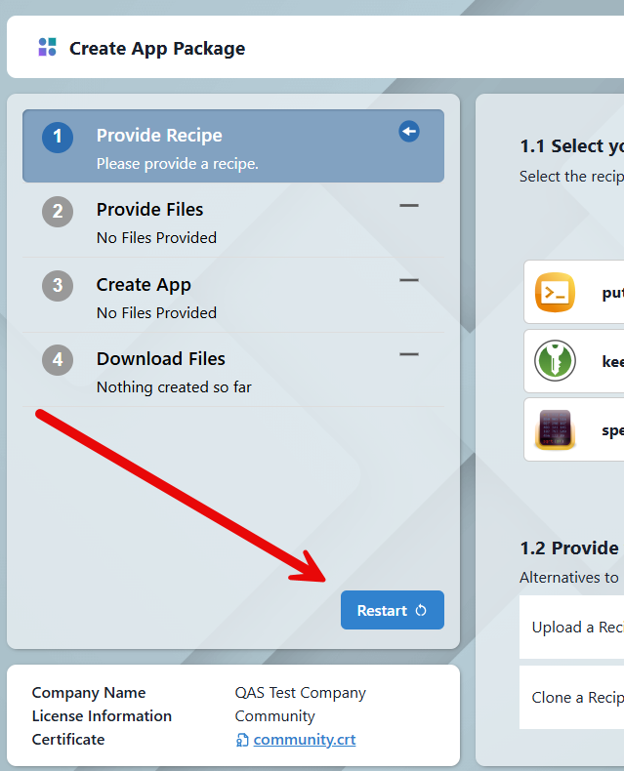The image size is (624, 771).
Task: Expand the Create App step dash indicator
Action: tap(409, 281)
